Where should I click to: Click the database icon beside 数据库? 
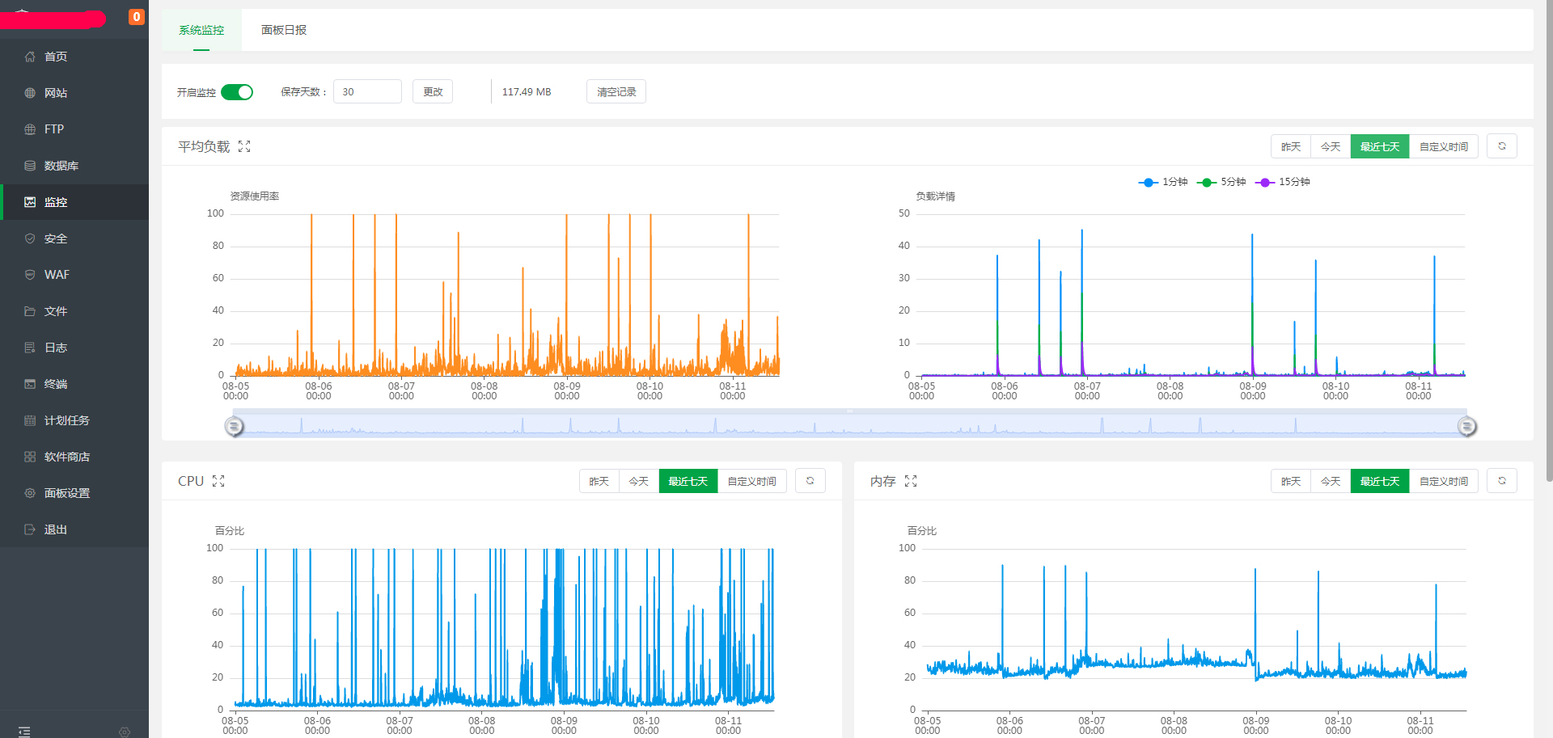[x=30, y=166]
